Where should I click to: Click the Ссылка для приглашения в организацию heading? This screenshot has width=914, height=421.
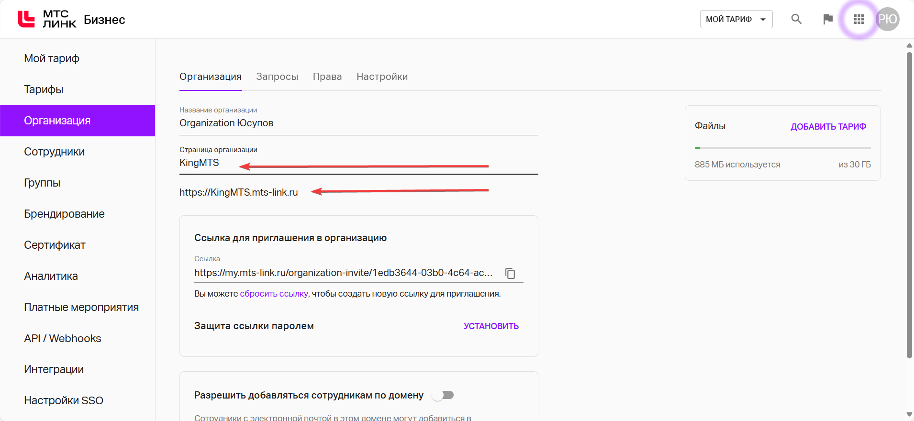(x=290, y=238)
